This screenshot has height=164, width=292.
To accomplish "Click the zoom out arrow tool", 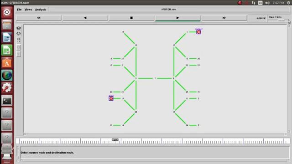I will (19, 34).
